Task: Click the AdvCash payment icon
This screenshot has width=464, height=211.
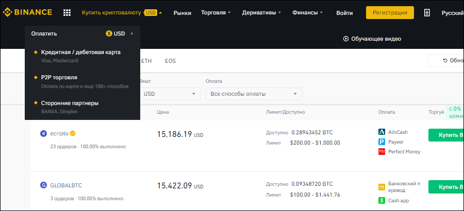Action: coord(382,132)
